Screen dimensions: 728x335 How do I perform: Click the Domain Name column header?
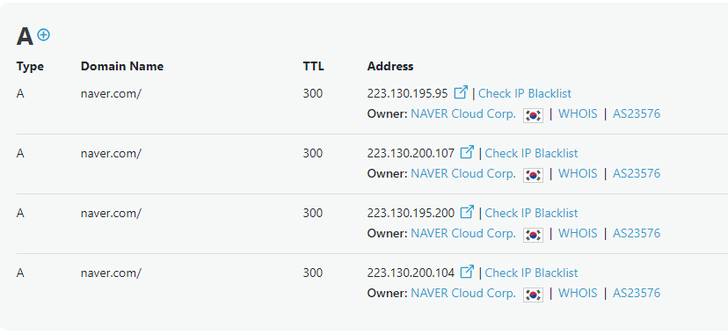tap(122, 66)
